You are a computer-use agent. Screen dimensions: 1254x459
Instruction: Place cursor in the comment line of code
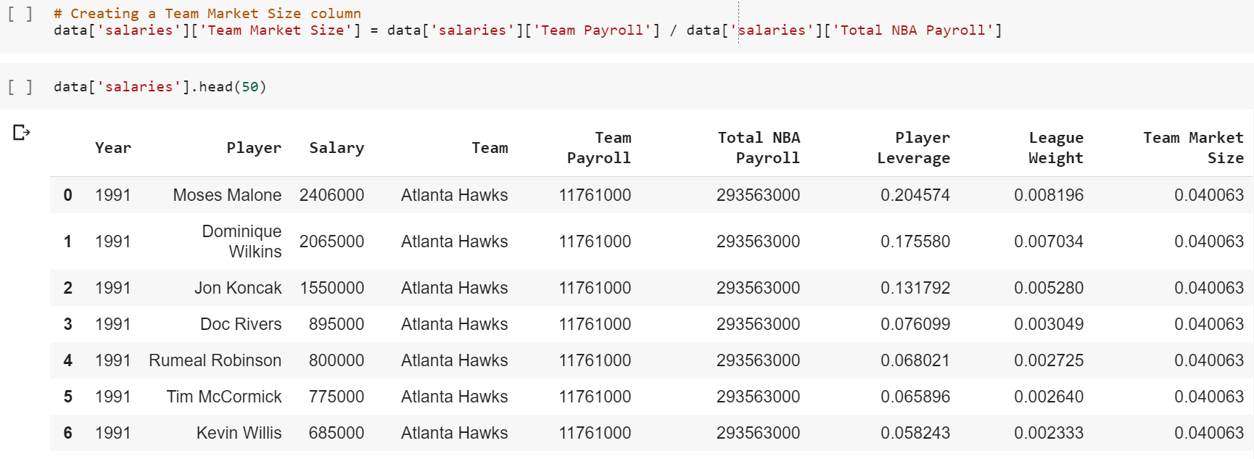pyautogui.click(x=207, y=14)
